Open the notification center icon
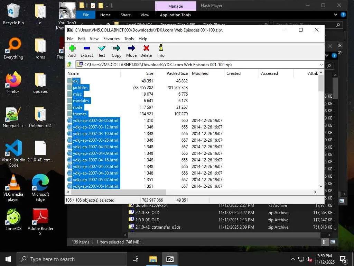The image size is (354, 266). tap(343, 259)
